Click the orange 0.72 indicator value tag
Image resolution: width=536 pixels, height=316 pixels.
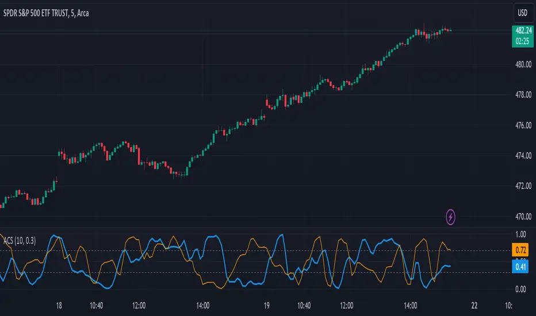[520, 250]
